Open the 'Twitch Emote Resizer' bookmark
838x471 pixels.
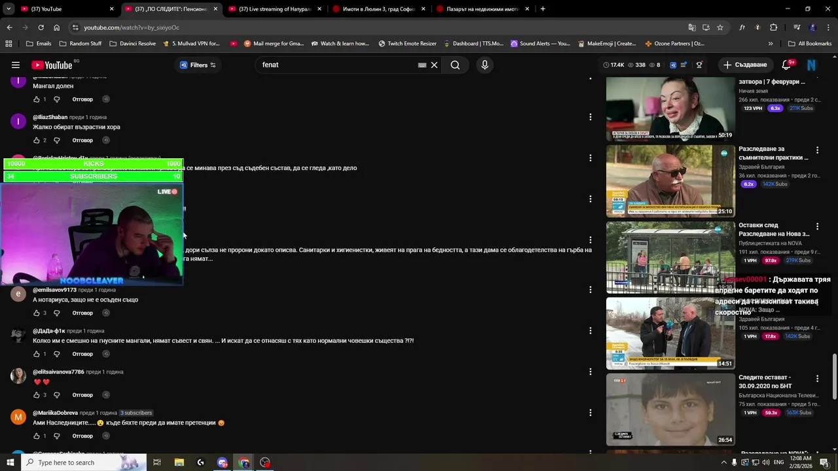(x=407, y=44)
